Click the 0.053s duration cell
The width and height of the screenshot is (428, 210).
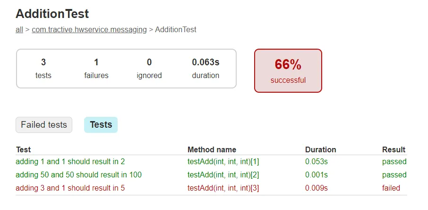316,161
